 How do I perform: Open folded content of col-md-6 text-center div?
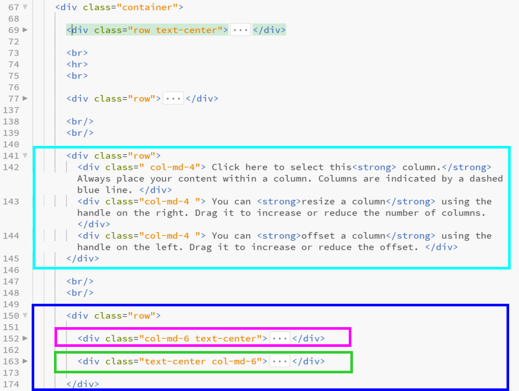tap(280, 339)
